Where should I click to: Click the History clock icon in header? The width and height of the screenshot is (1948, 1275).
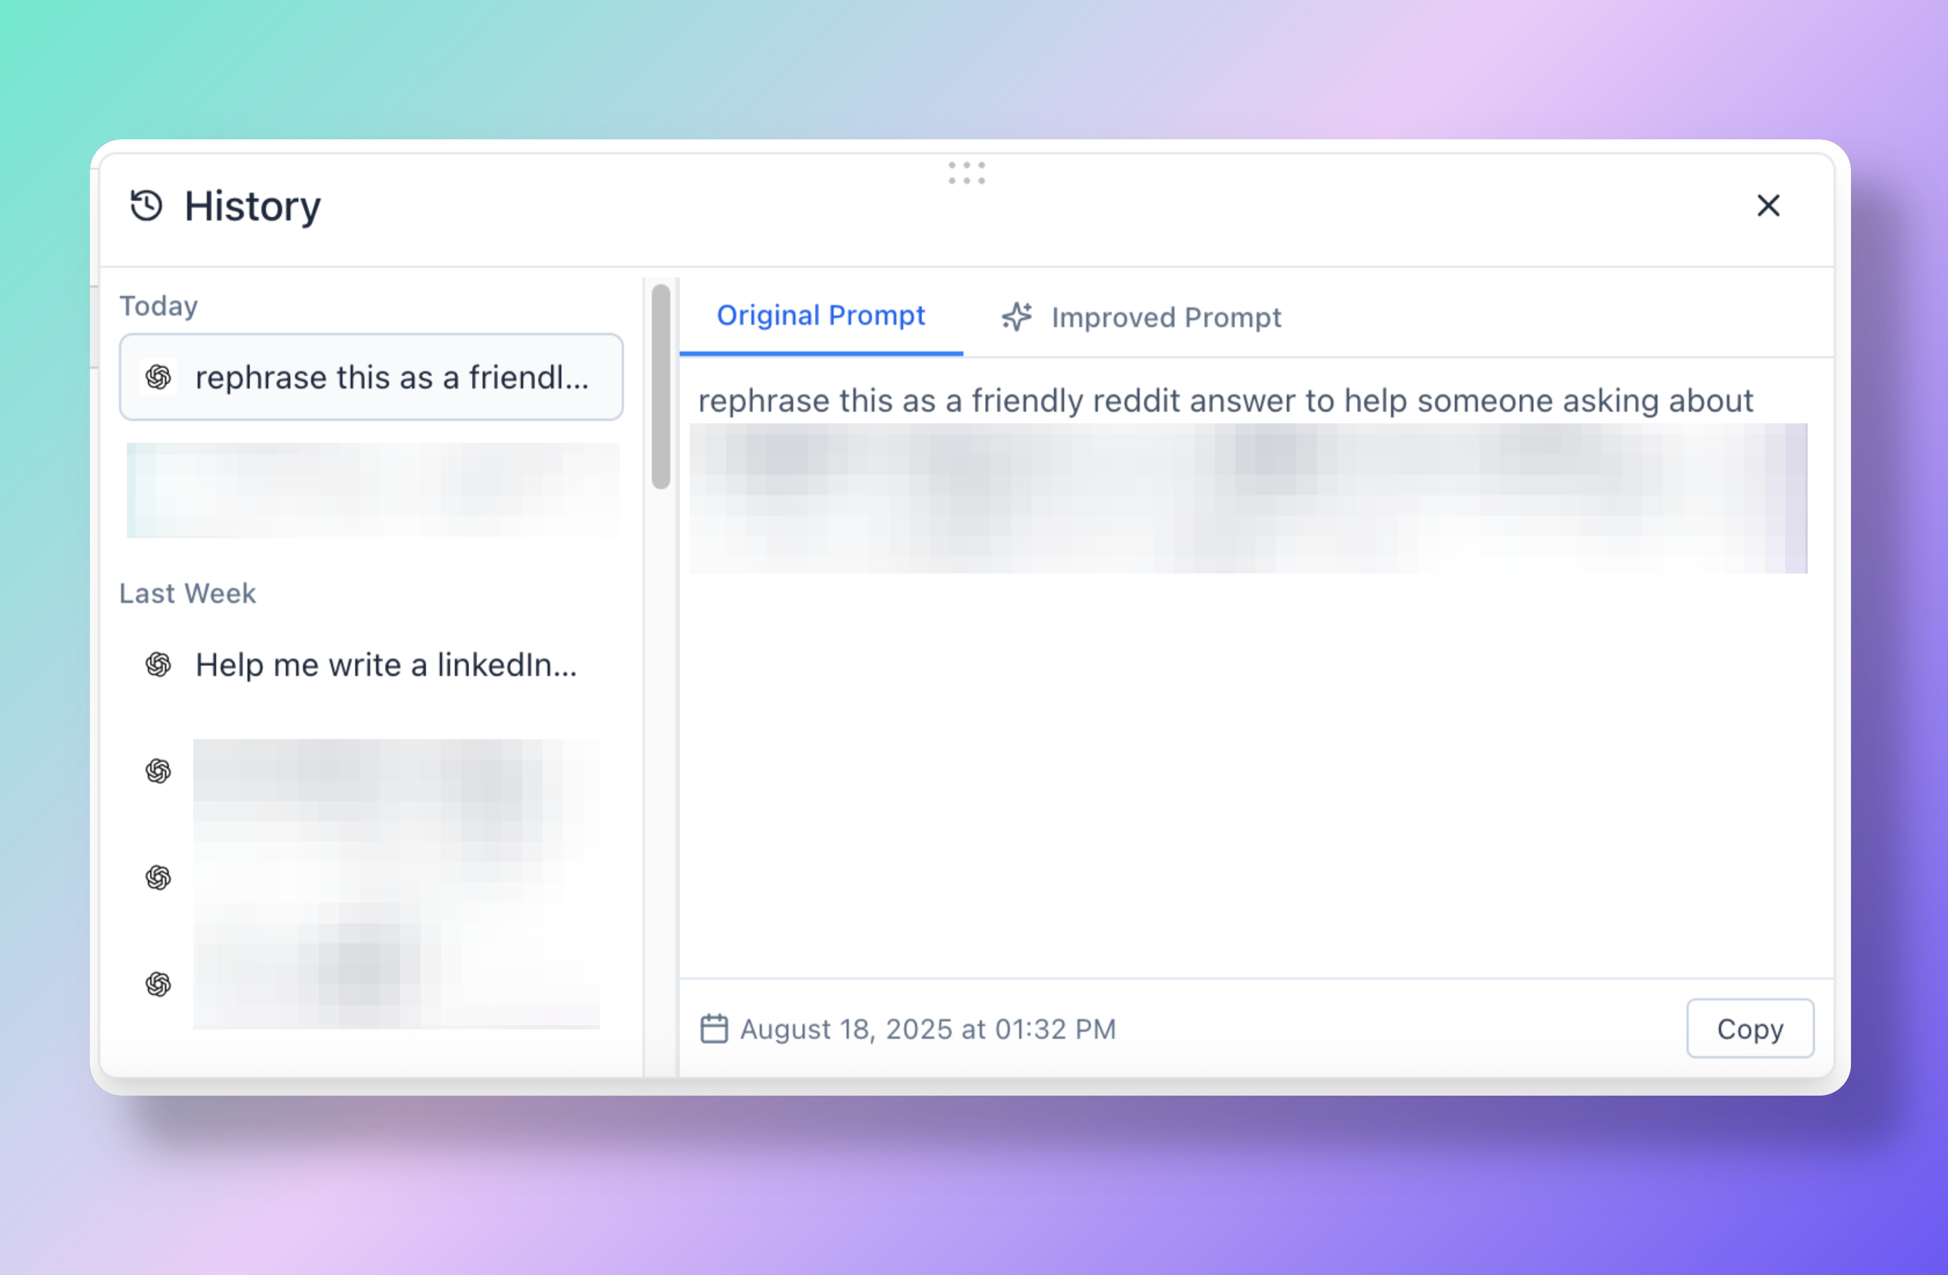pyautogui.click(x=147, y=206)
